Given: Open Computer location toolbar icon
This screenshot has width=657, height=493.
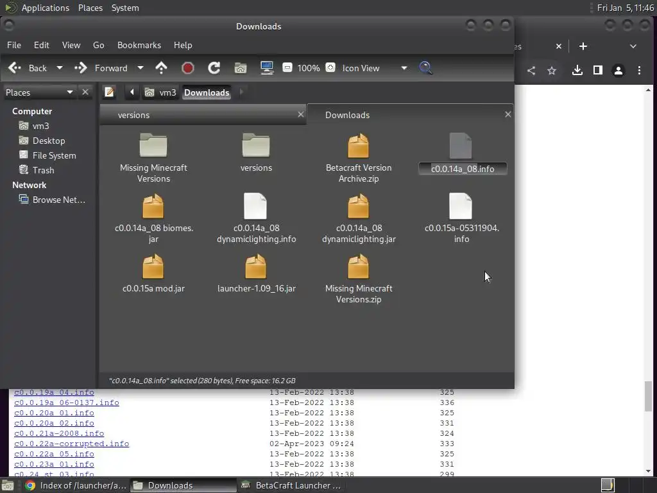Looking at the screenshot, I should click(x=267, y=68).
